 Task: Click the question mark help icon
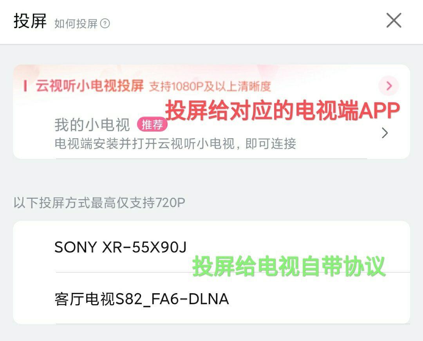click(105, 23)
